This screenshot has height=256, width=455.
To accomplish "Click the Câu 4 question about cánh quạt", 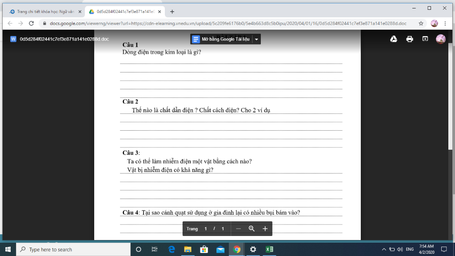I will click(x=211, y=212).
